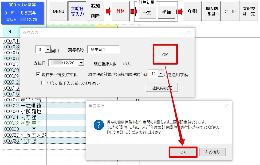Screen dimensions: 260x165
Task: Click the MENU button in the toolbar
Action: tap(58, 11)
